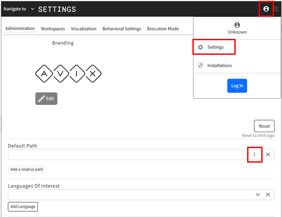Viewport: 282px width, 217px height.
Task: Clear the Default Path field with X
Action: (268, 155)
